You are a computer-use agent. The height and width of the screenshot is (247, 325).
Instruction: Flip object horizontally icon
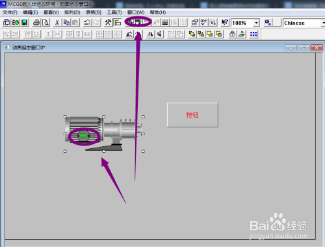pos(150,34)
